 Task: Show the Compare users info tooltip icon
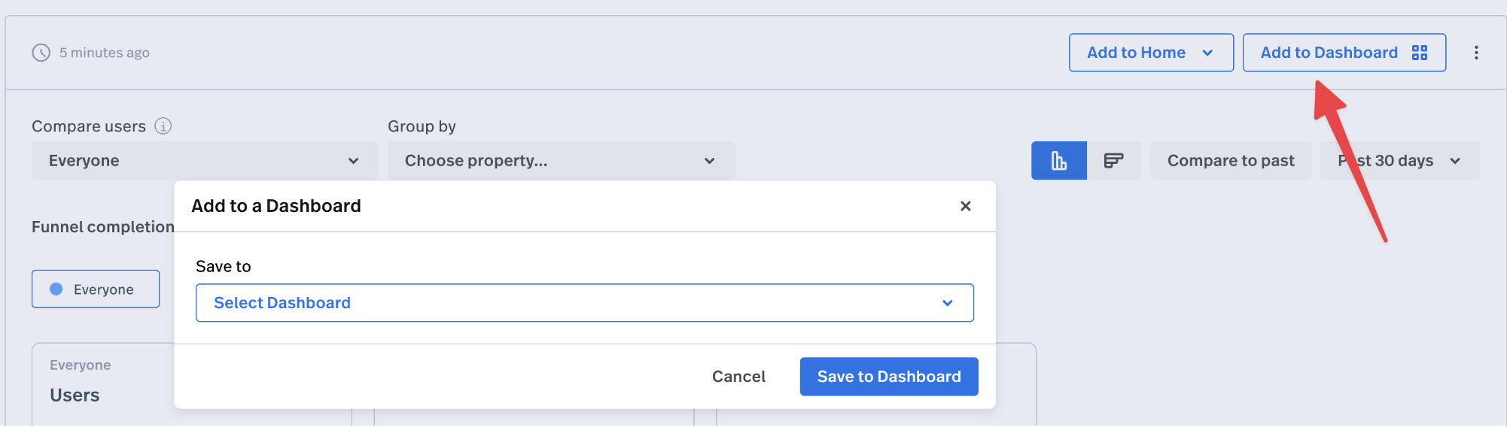pyautogui.click(x=163, y=126)
